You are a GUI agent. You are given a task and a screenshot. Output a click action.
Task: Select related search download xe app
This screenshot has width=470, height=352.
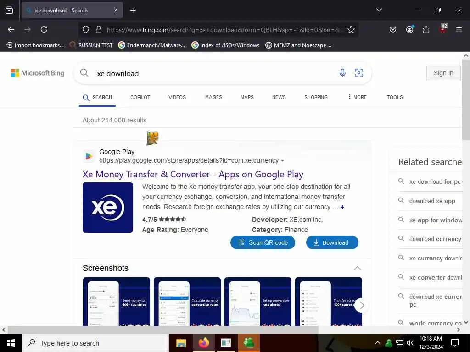coord(432,201)
